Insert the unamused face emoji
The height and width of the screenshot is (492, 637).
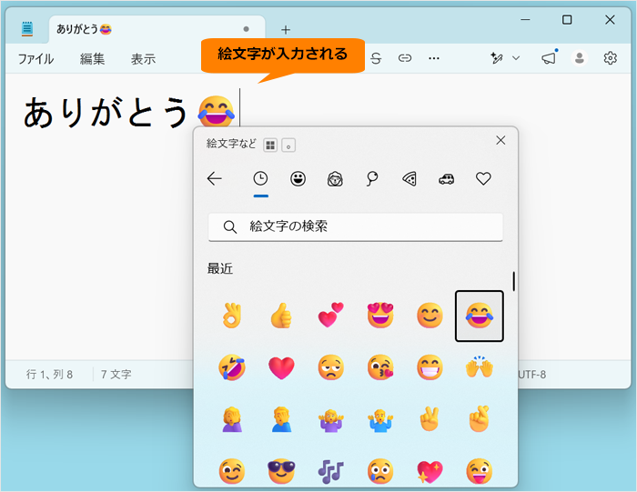[330, 367]
